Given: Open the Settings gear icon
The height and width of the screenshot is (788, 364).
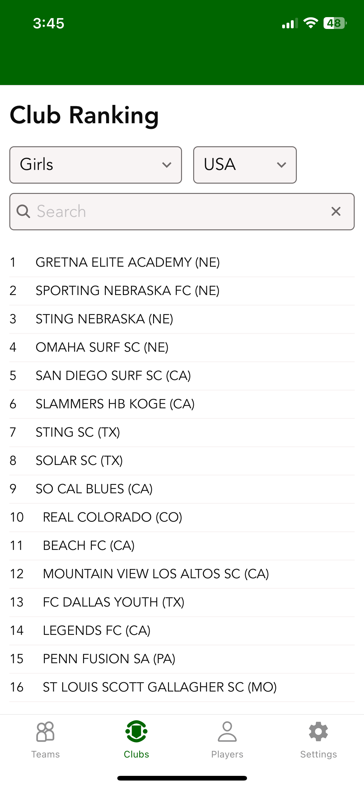Looking at the screenshot, I should pos(318,731).
